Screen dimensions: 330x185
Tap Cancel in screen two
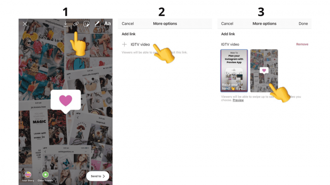(x=128, y=23)
